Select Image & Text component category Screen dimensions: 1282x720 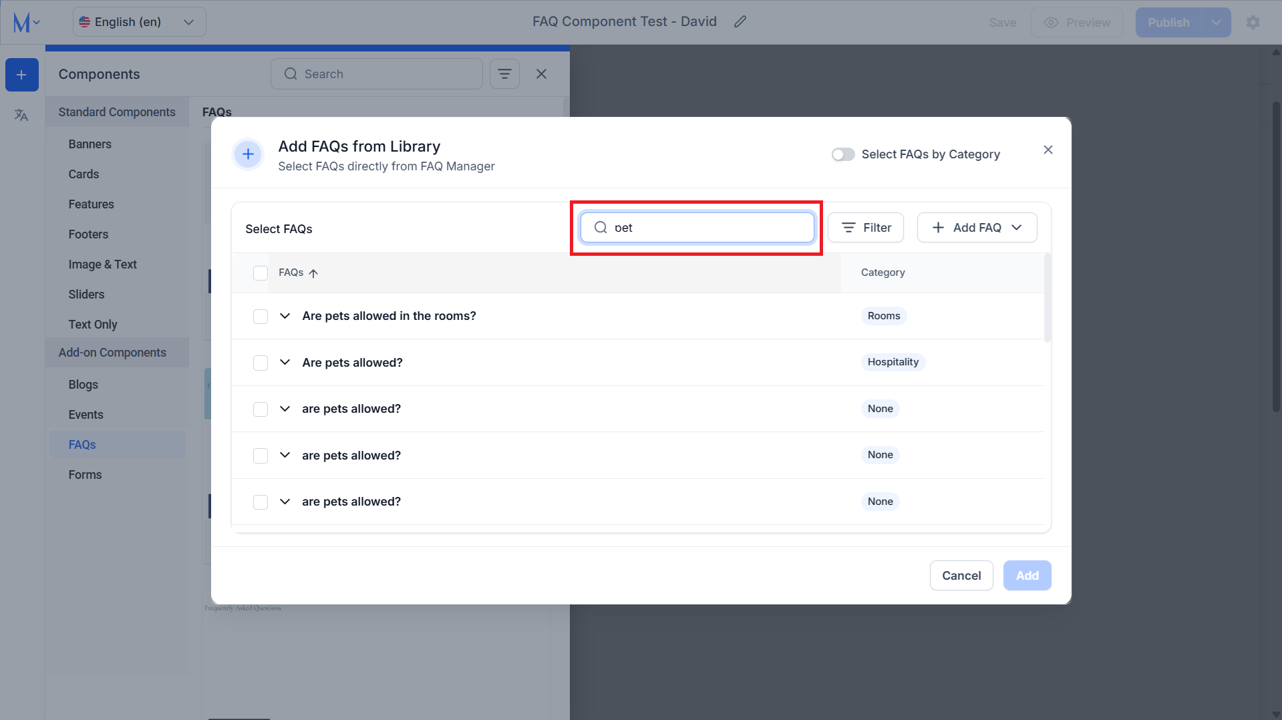102,264
